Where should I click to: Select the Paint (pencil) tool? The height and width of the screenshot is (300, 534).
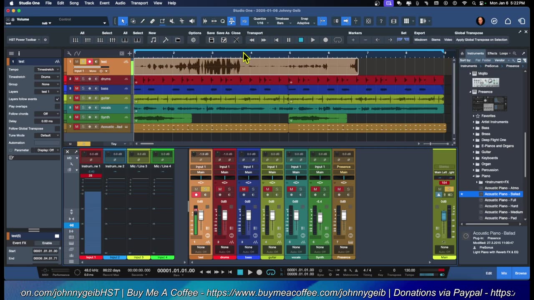pyautogui.click(x=142, y=21)
